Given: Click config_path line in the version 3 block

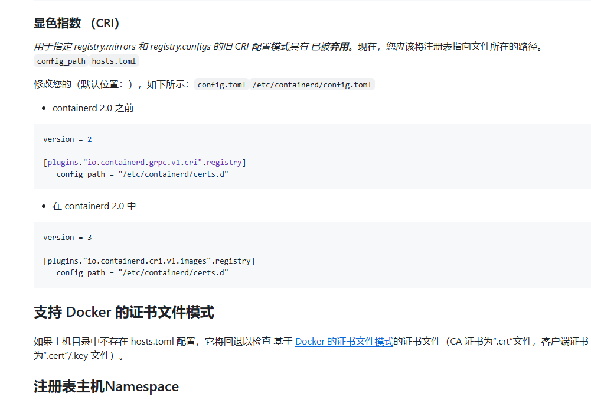Looking at the screenshot, I should click(x=142, y=272).
